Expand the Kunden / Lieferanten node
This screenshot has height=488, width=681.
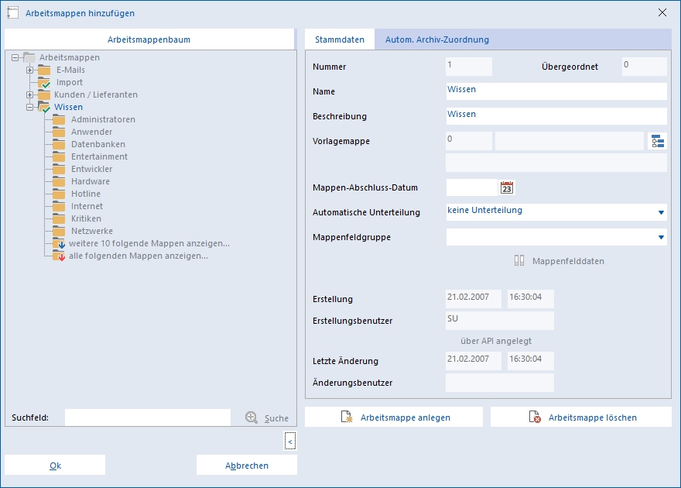[x=29, y=95]
